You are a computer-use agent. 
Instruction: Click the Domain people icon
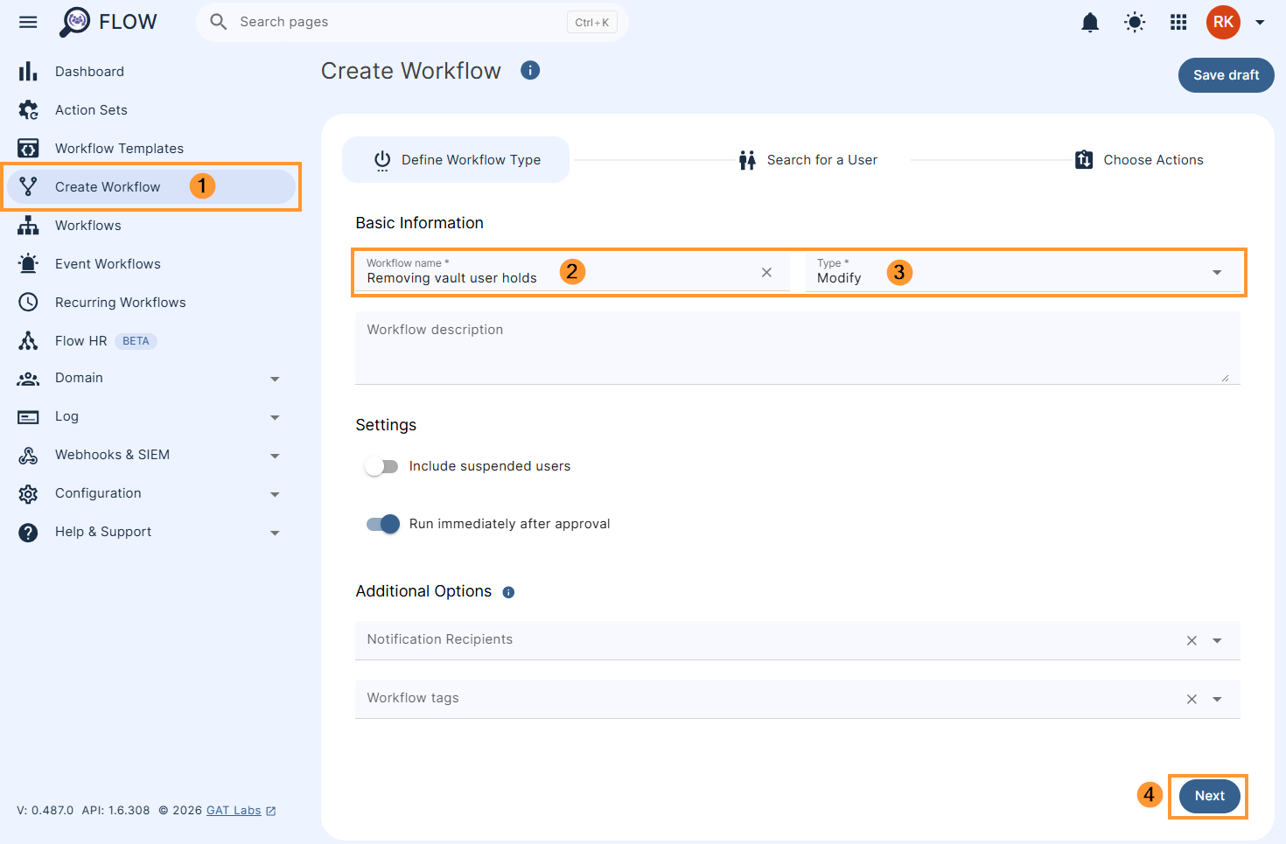tap(28, 379)
